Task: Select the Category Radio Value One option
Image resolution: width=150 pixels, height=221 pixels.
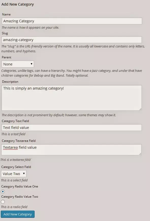Action: (x=3, y=192)
